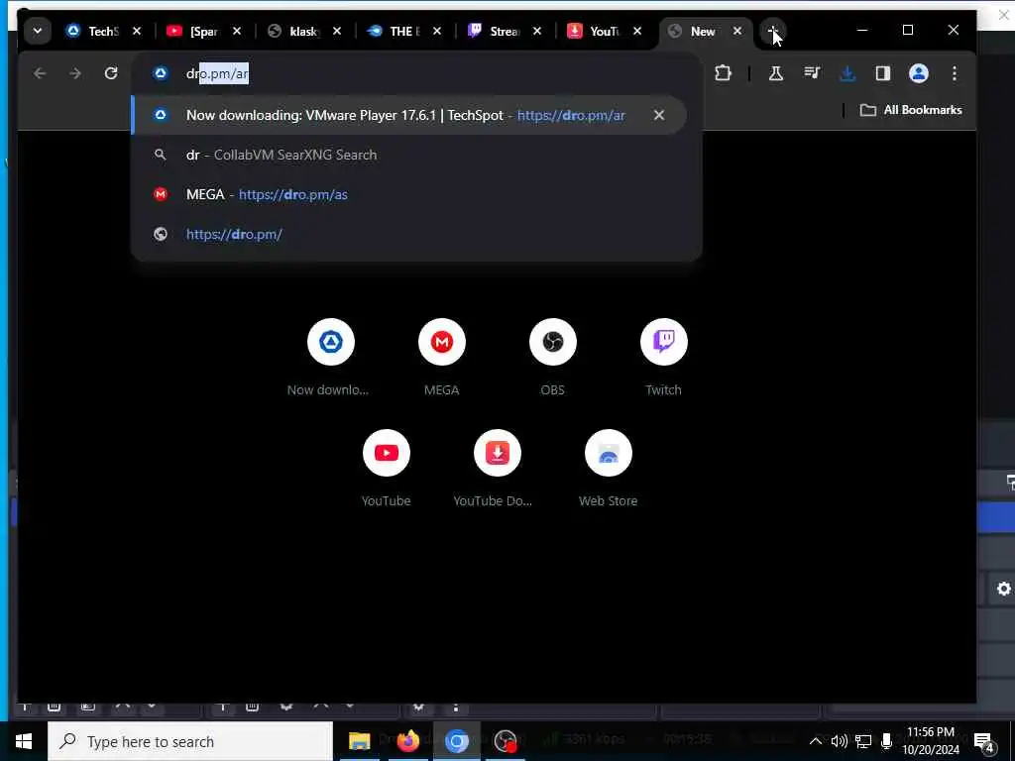Switch to the Twitch Stream tab
The width and height of the screenshot is (1015, 761).
pyautogui.click(x=503, y=31)
